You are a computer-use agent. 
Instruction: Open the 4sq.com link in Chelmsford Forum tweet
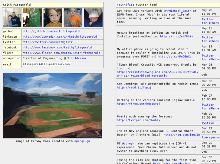171,163
